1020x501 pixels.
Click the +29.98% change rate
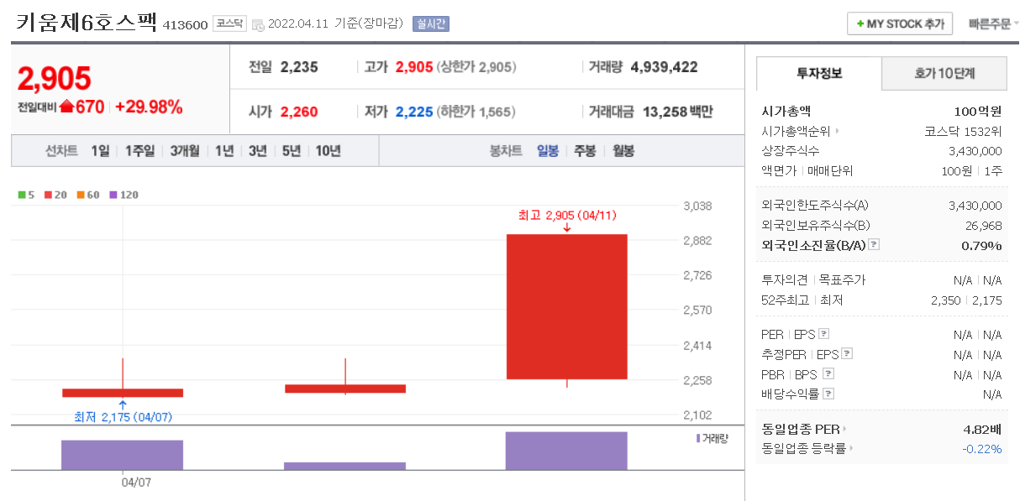tap(149, 107)
